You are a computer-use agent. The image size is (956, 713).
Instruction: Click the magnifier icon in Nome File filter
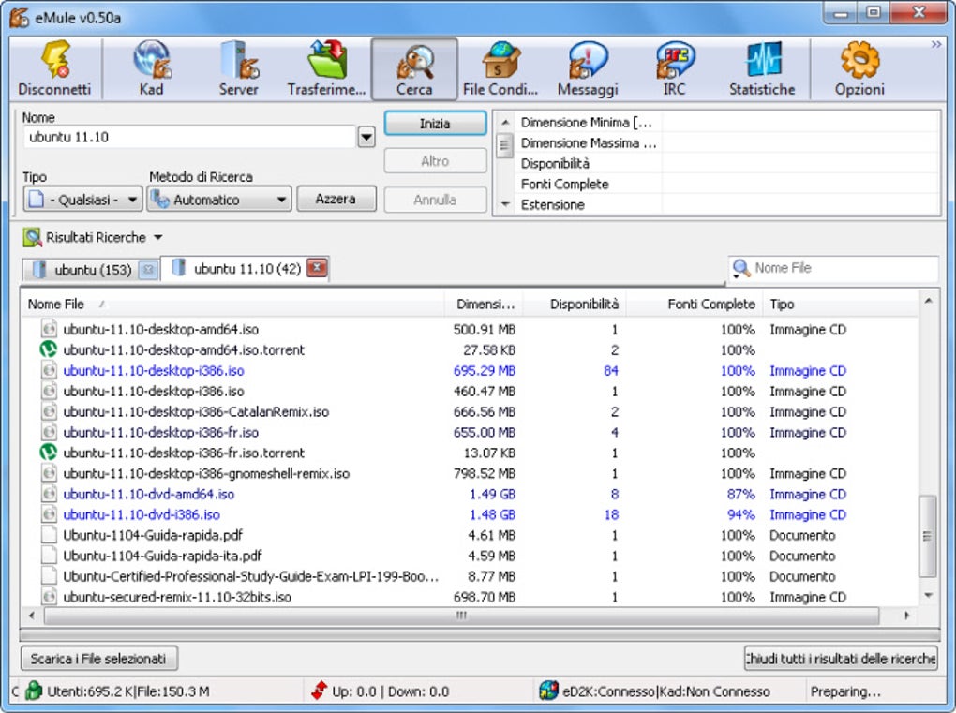coord(740,268)
